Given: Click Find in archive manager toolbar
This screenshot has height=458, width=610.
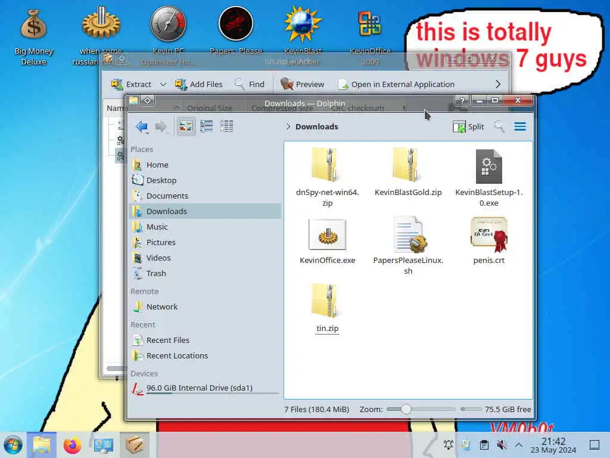Looking at the screenshot, I should click(x=250, y=84).
